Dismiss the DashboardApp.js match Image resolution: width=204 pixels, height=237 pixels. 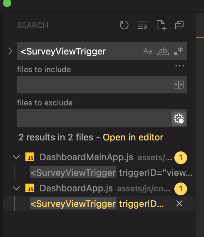(179, 203)
